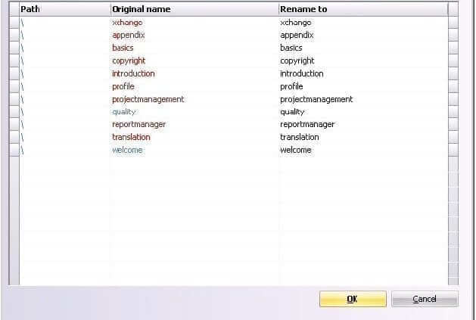The image size is (476, 320).
Task: Click the Cancel button
Action: pyautogui.click(x=425, y=299)
